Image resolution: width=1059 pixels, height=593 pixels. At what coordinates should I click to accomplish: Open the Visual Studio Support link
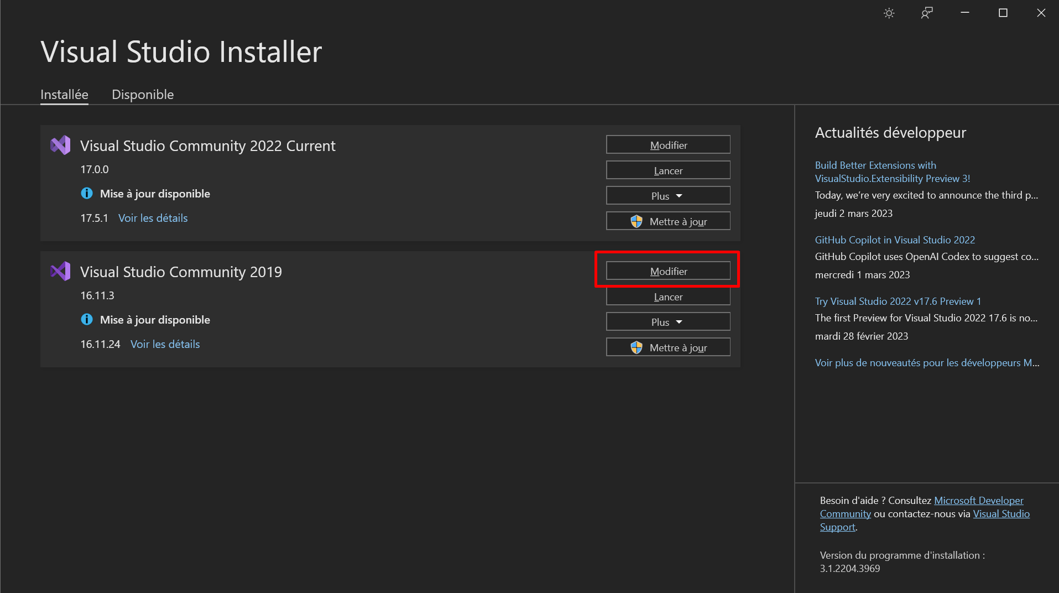click(x=1001, y=514)
